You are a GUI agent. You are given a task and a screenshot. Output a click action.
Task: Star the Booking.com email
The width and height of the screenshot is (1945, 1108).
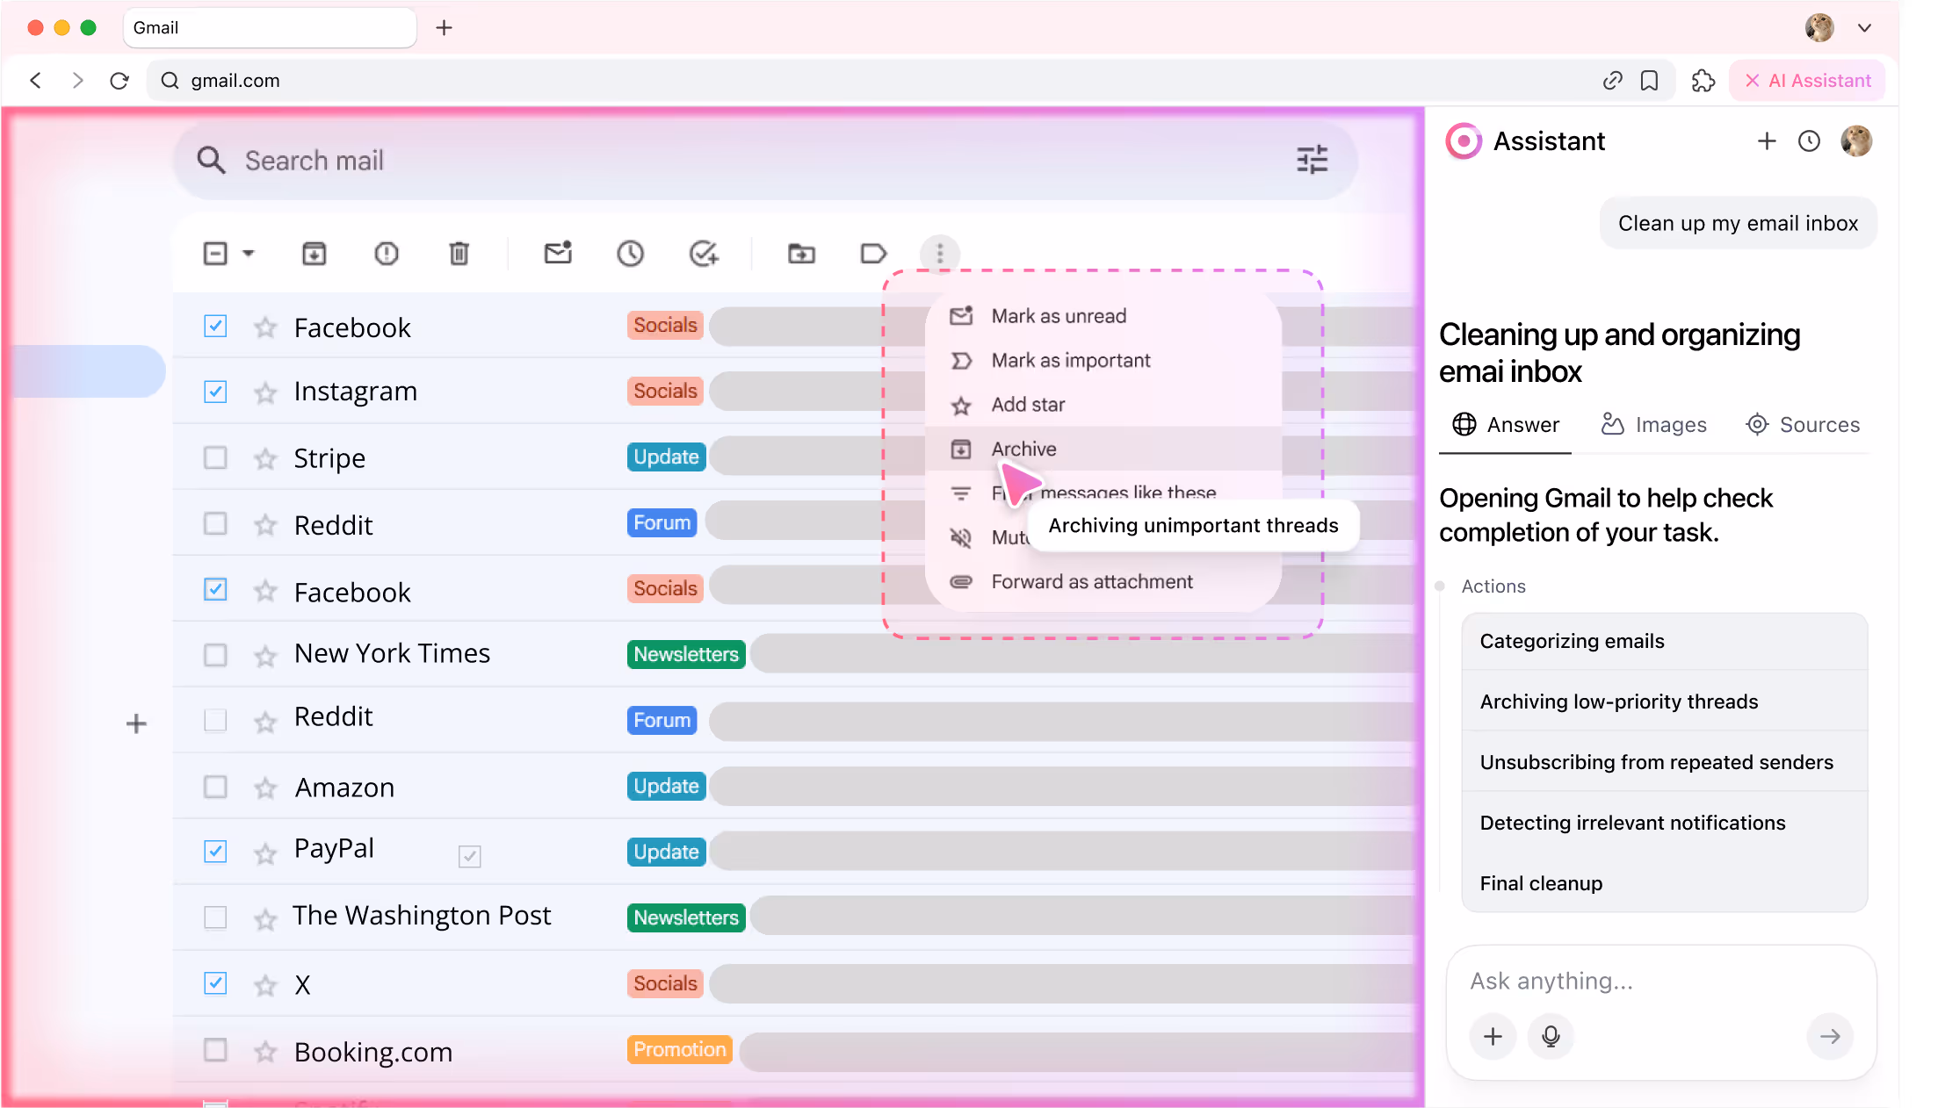265,1051
